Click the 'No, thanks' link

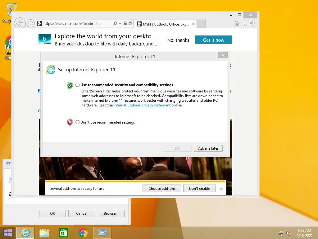pyautogui.click(x=178, y=40)
